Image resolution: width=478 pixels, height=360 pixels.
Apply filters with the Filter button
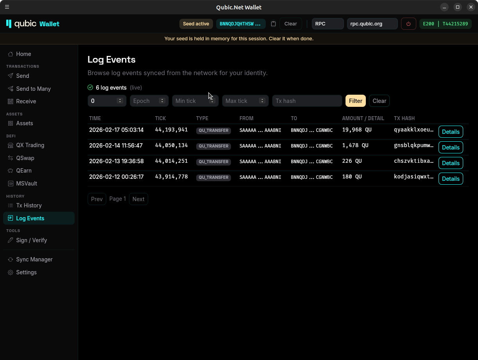[x=355, y=101]
